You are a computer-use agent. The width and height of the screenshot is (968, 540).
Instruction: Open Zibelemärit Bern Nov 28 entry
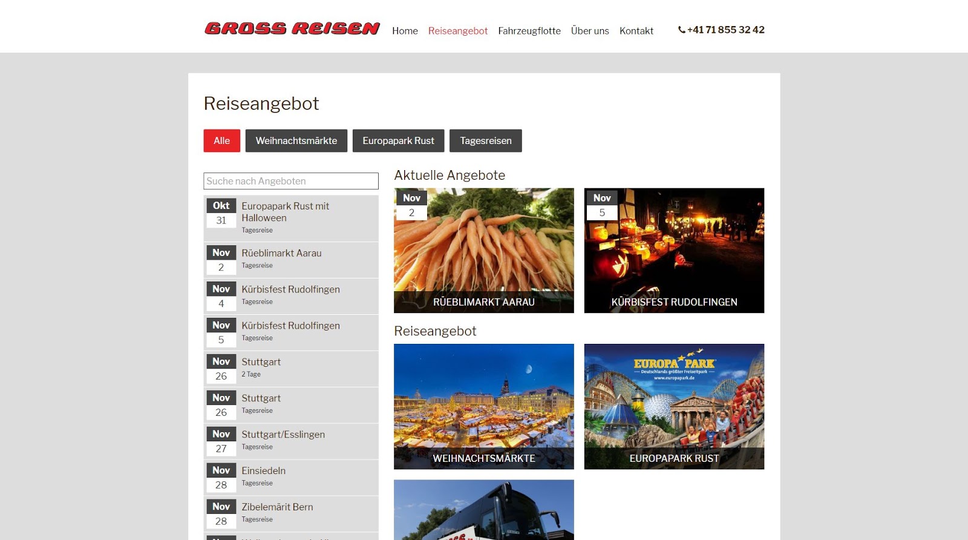pos(291,514)
